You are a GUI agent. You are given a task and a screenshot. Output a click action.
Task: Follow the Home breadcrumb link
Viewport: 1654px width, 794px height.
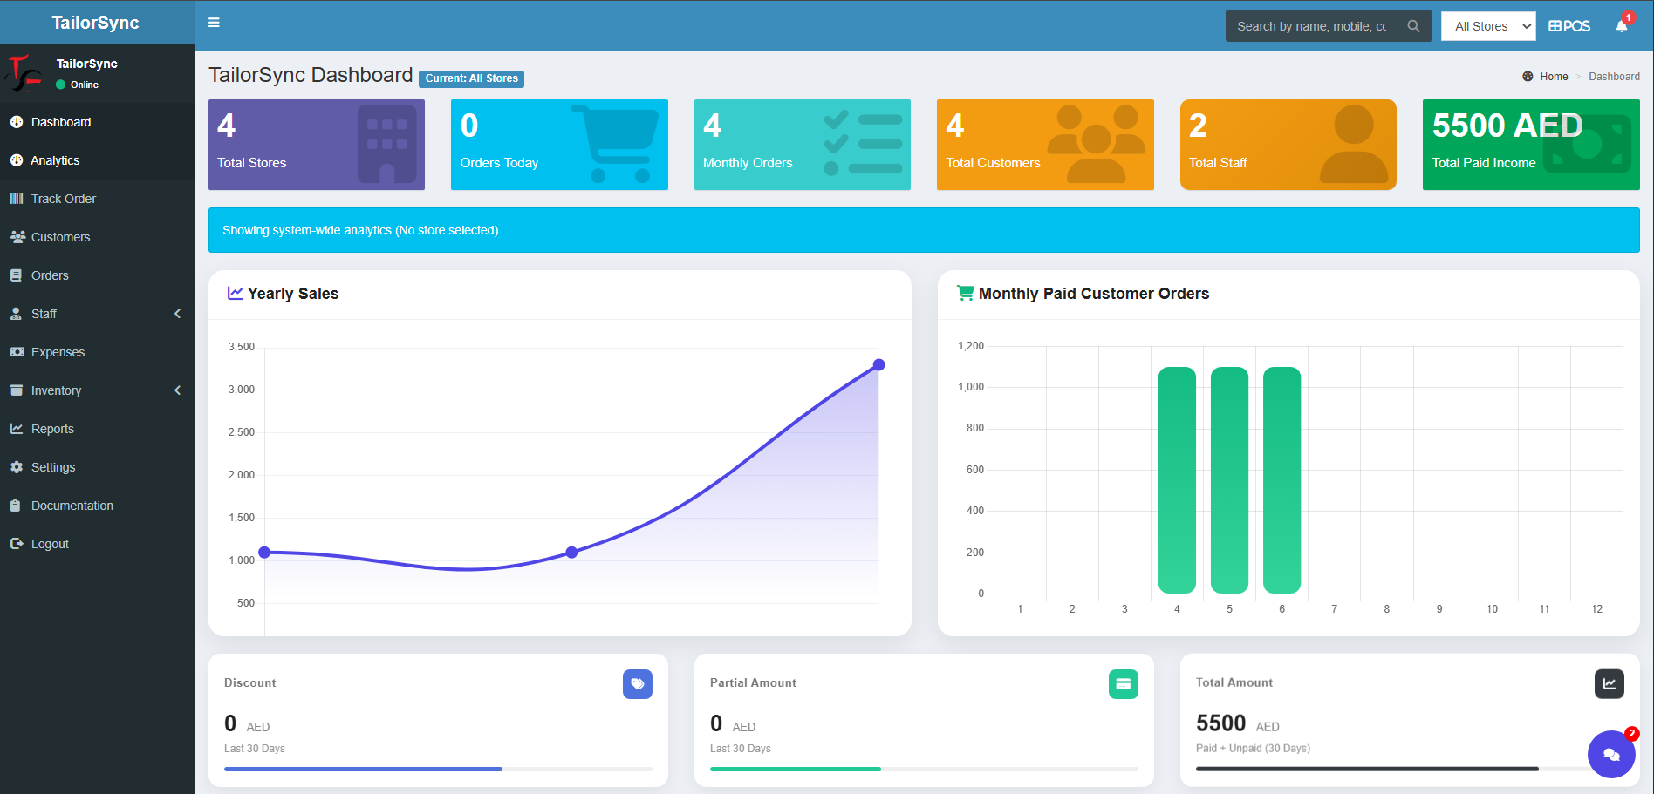point(1554,77)
